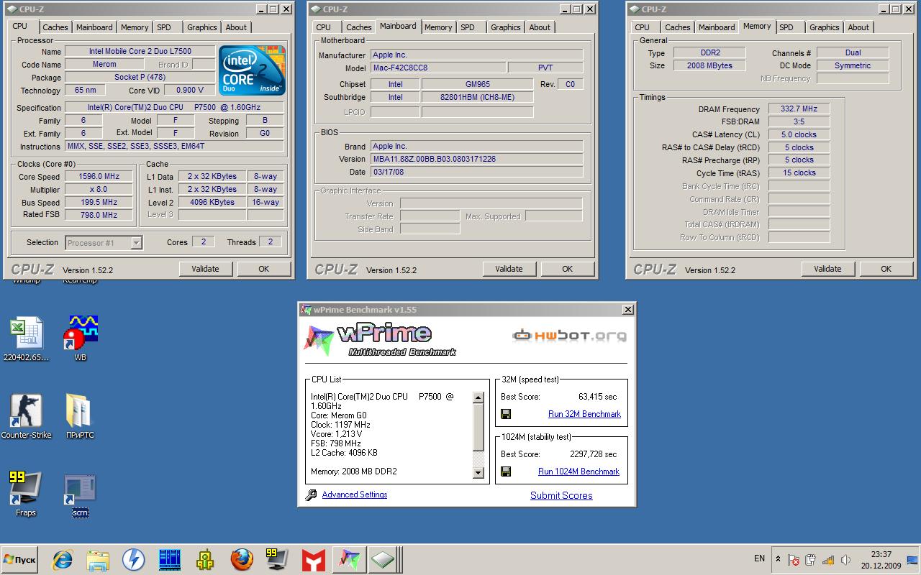Image resolution: width=921 pixels, height=575 pixels.
Task: Click the Southbridge 82801HBM (ICH8-ME) field
Action: tap(478, 97)
